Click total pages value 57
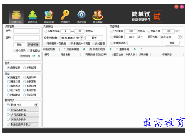 [x=34, y=56]
